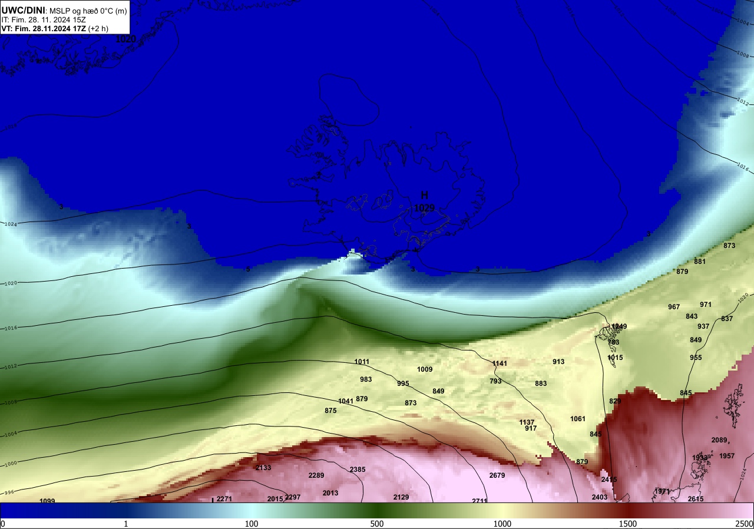Image resolution: width=754 pixels, height=529 pixels.
Task: Click the bold 1020 label near Greenland
Action: [125, 39]
